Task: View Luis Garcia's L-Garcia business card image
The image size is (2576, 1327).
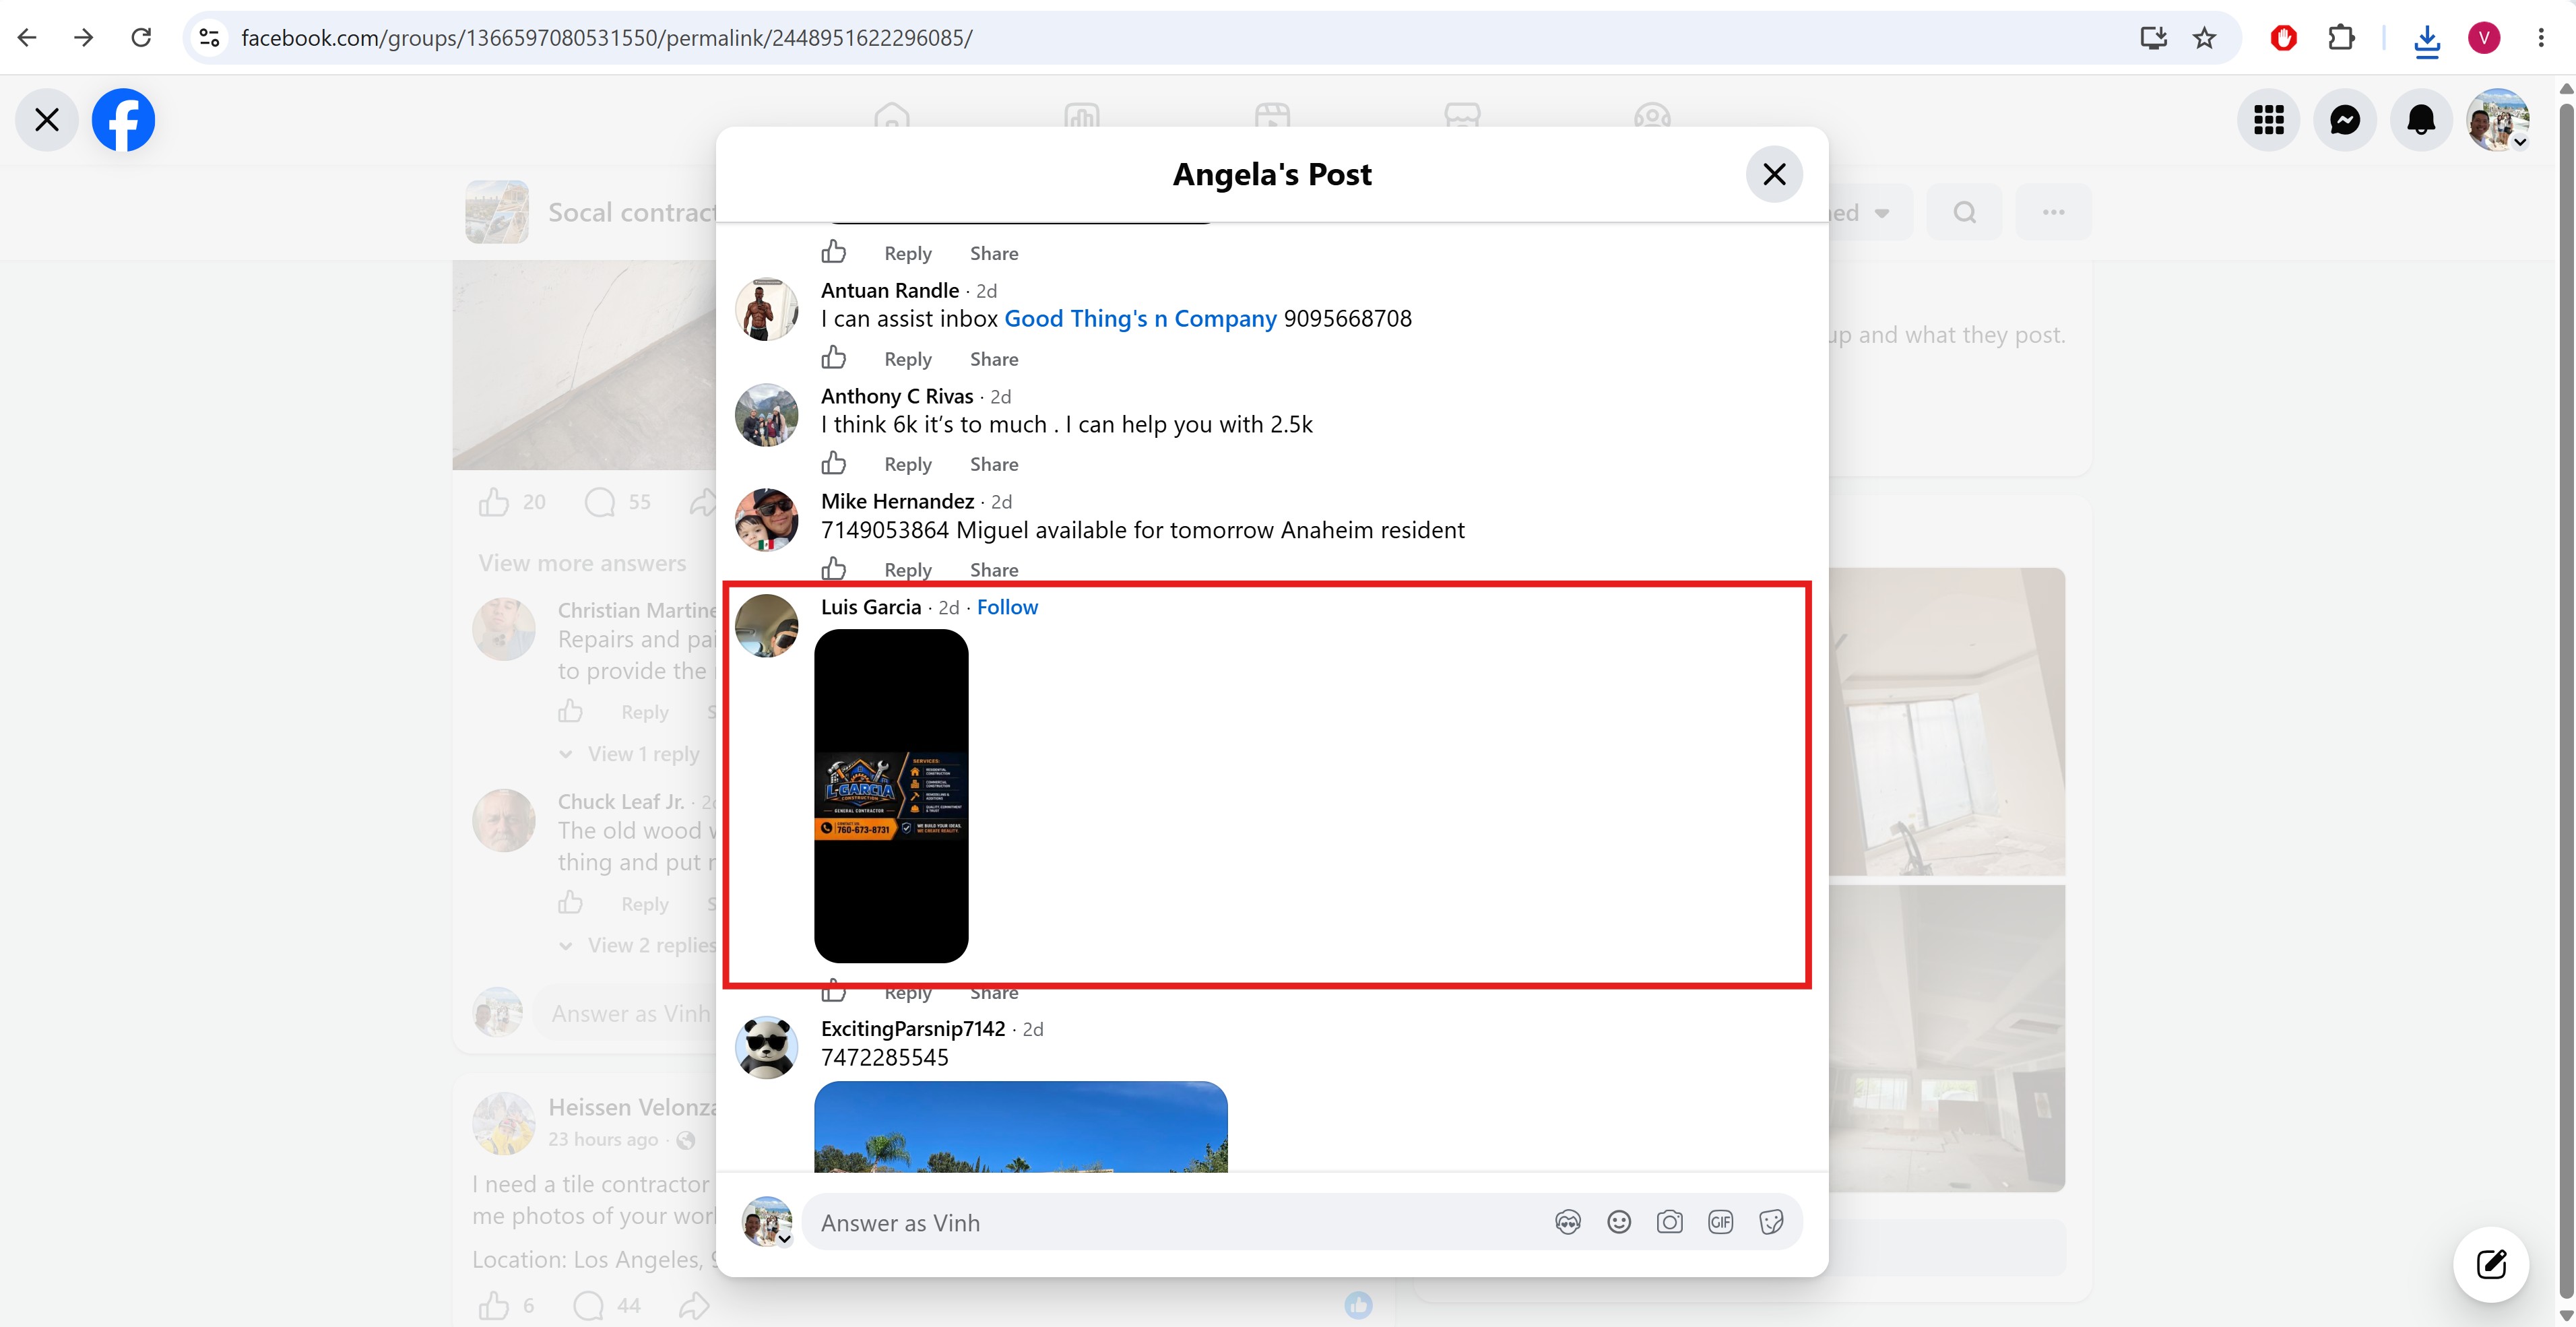Action: tap(891, 796)
